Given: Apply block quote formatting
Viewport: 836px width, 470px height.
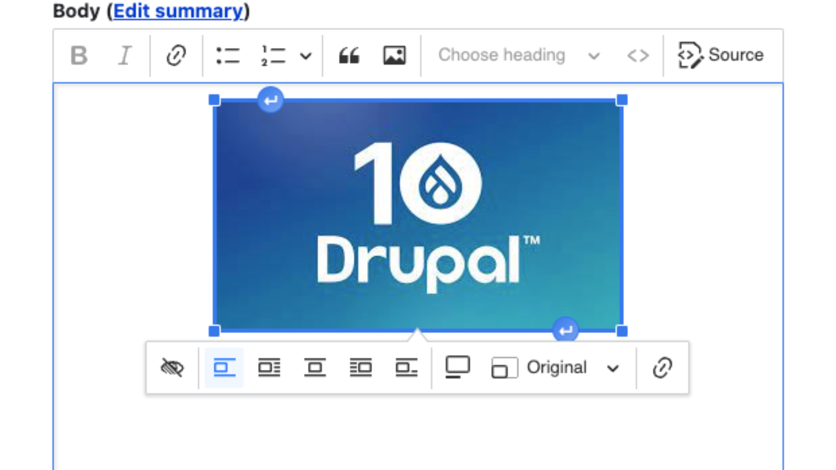Looking at the screenshot, I should pyautogui.click(x=349, y=56).
